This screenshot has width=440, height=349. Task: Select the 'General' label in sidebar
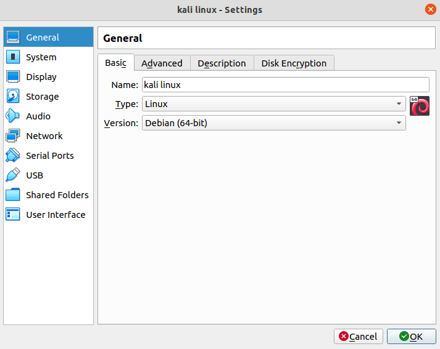43,37
